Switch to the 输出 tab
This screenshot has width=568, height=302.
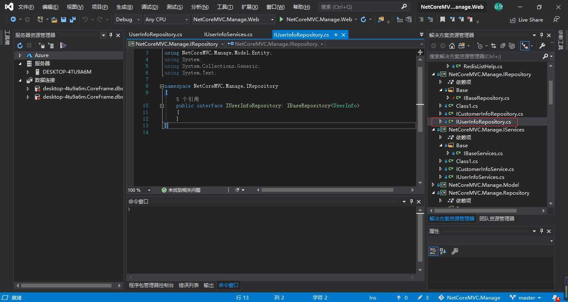209,285
